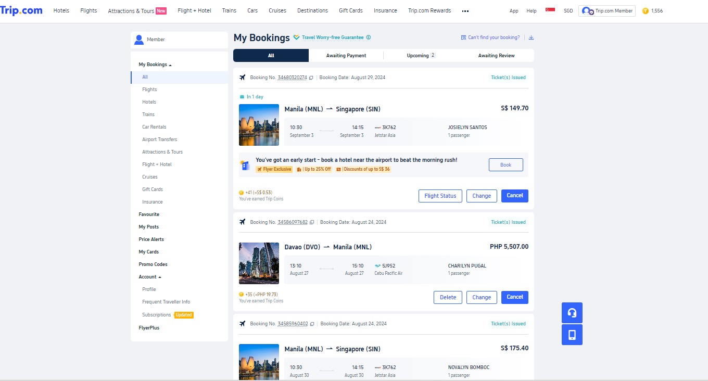Open the Davao–Manila booking thumbnail

click(259, 263)
